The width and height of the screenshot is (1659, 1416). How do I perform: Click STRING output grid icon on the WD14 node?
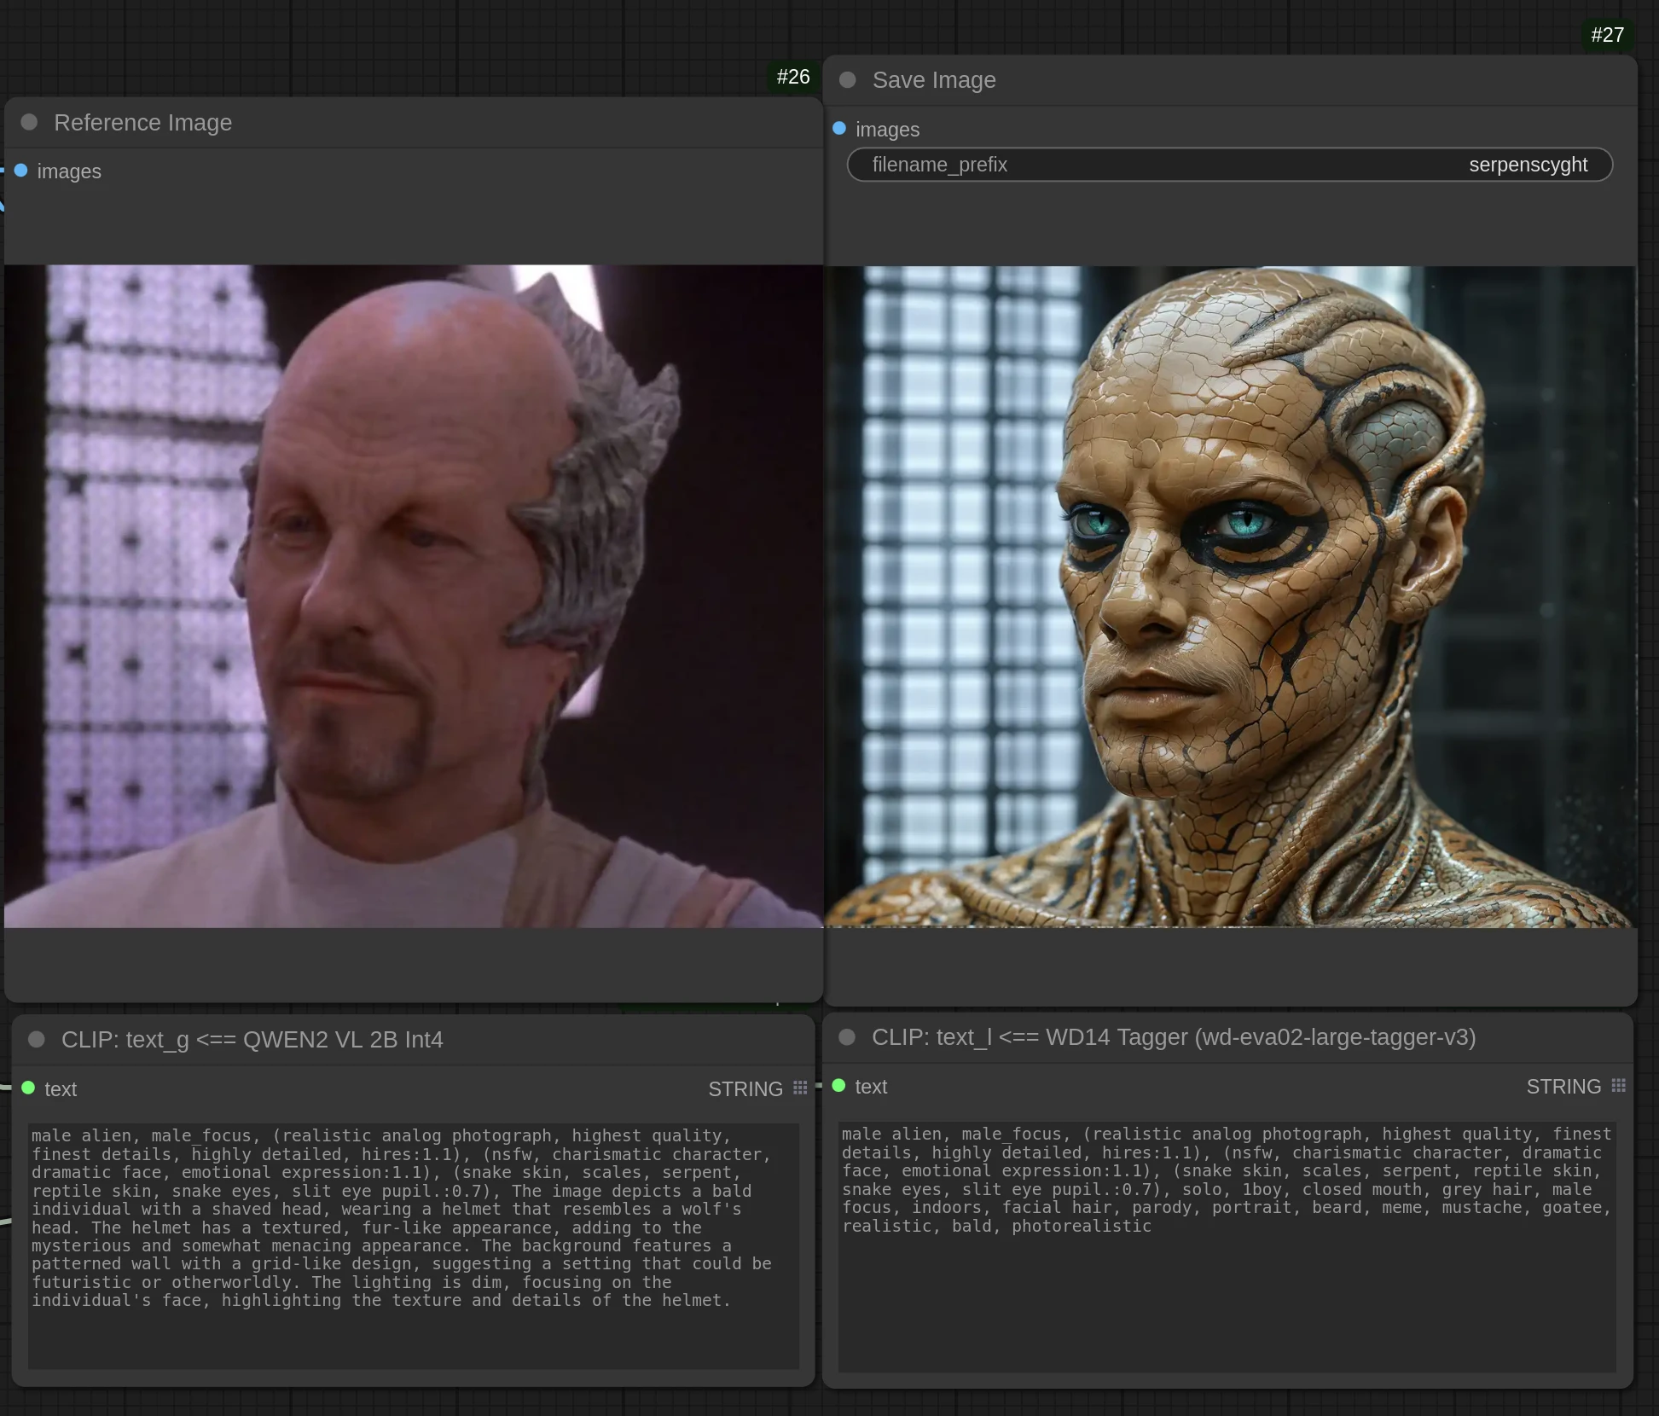pyautogui.click(x=1618, y=1085)
